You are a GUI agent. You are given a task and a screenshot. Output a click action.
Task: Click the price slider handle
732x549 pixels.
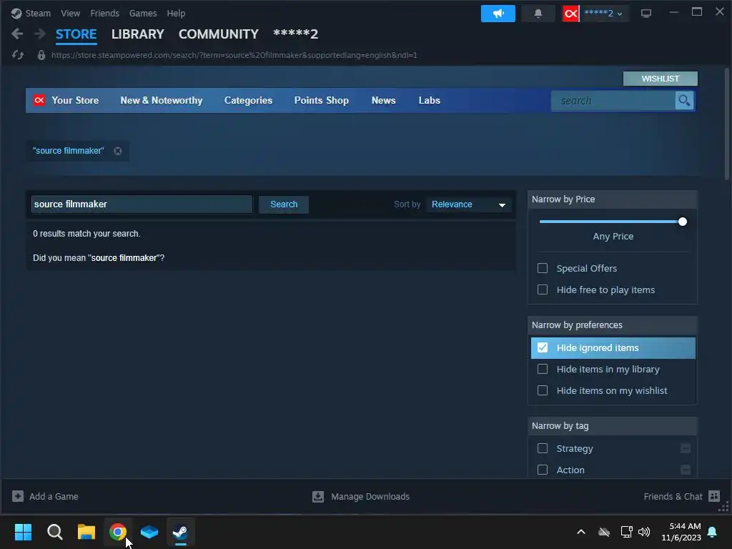pyautogui.click(x=683, y=222)
